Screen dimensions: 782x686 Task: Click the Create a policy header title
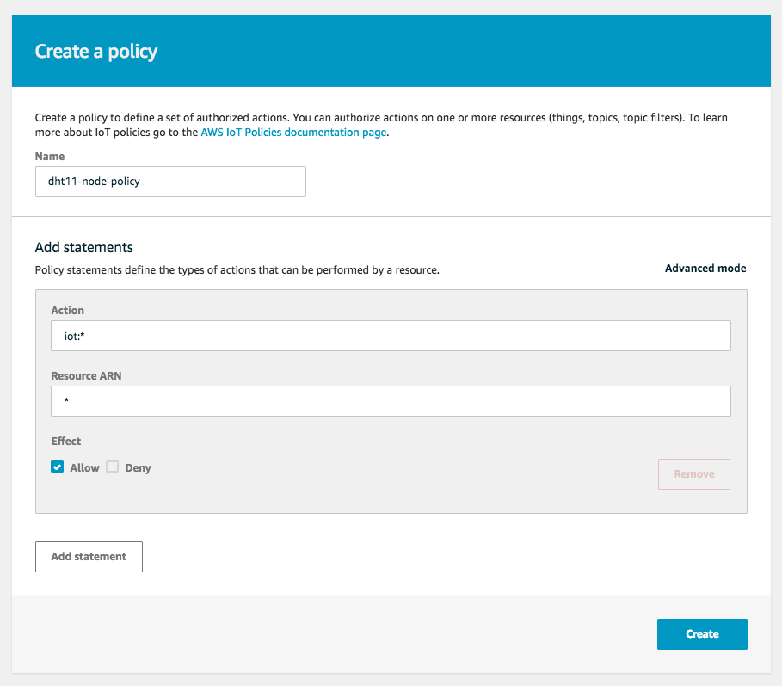96,52
